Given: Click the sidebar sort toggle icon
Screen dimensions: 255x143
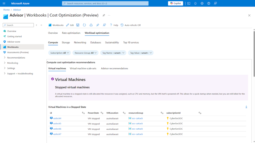Looking at the screenshot, I should 36,25.
